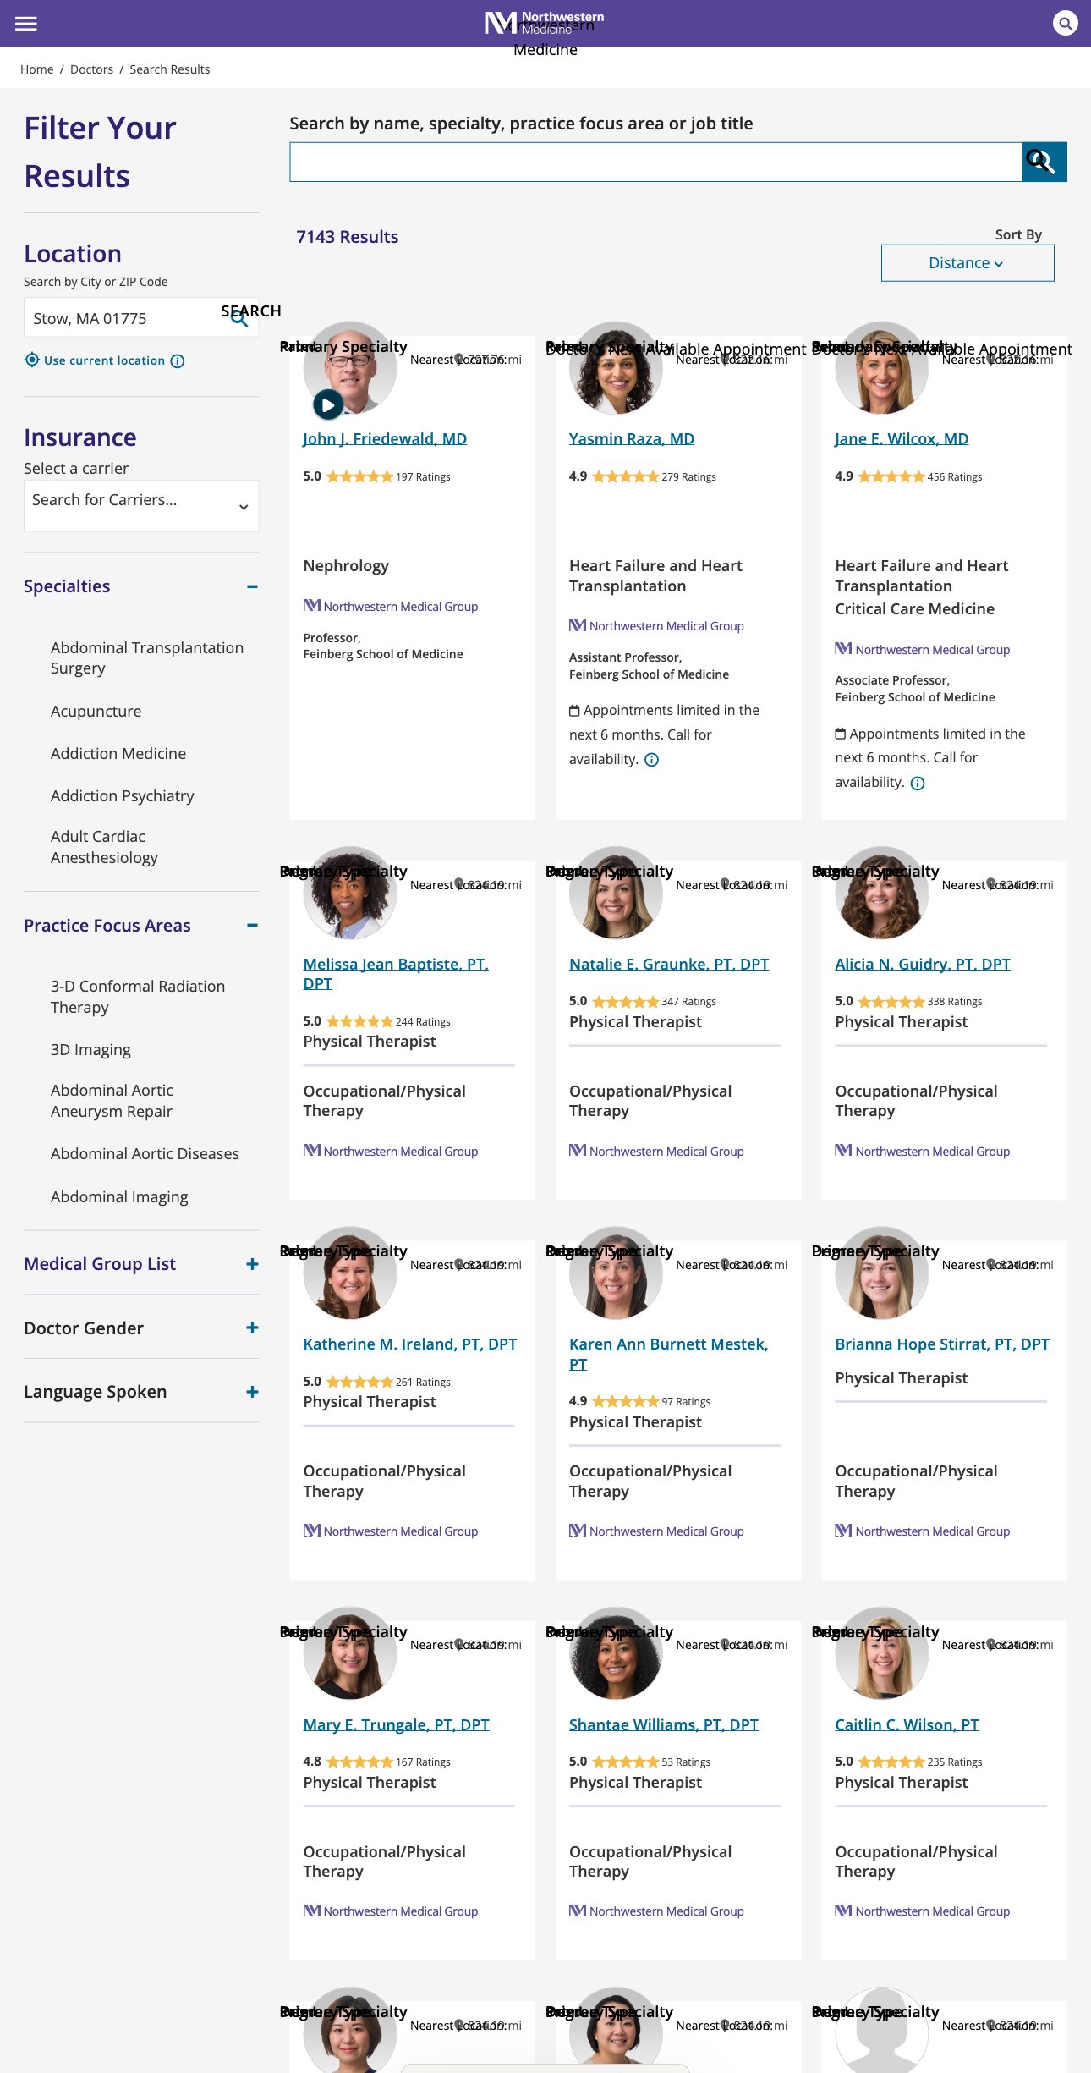This screenshot has height=2073, width=1091.
Task: Expand the Medical Group List filter
Action: click(x=252, y=1264)
